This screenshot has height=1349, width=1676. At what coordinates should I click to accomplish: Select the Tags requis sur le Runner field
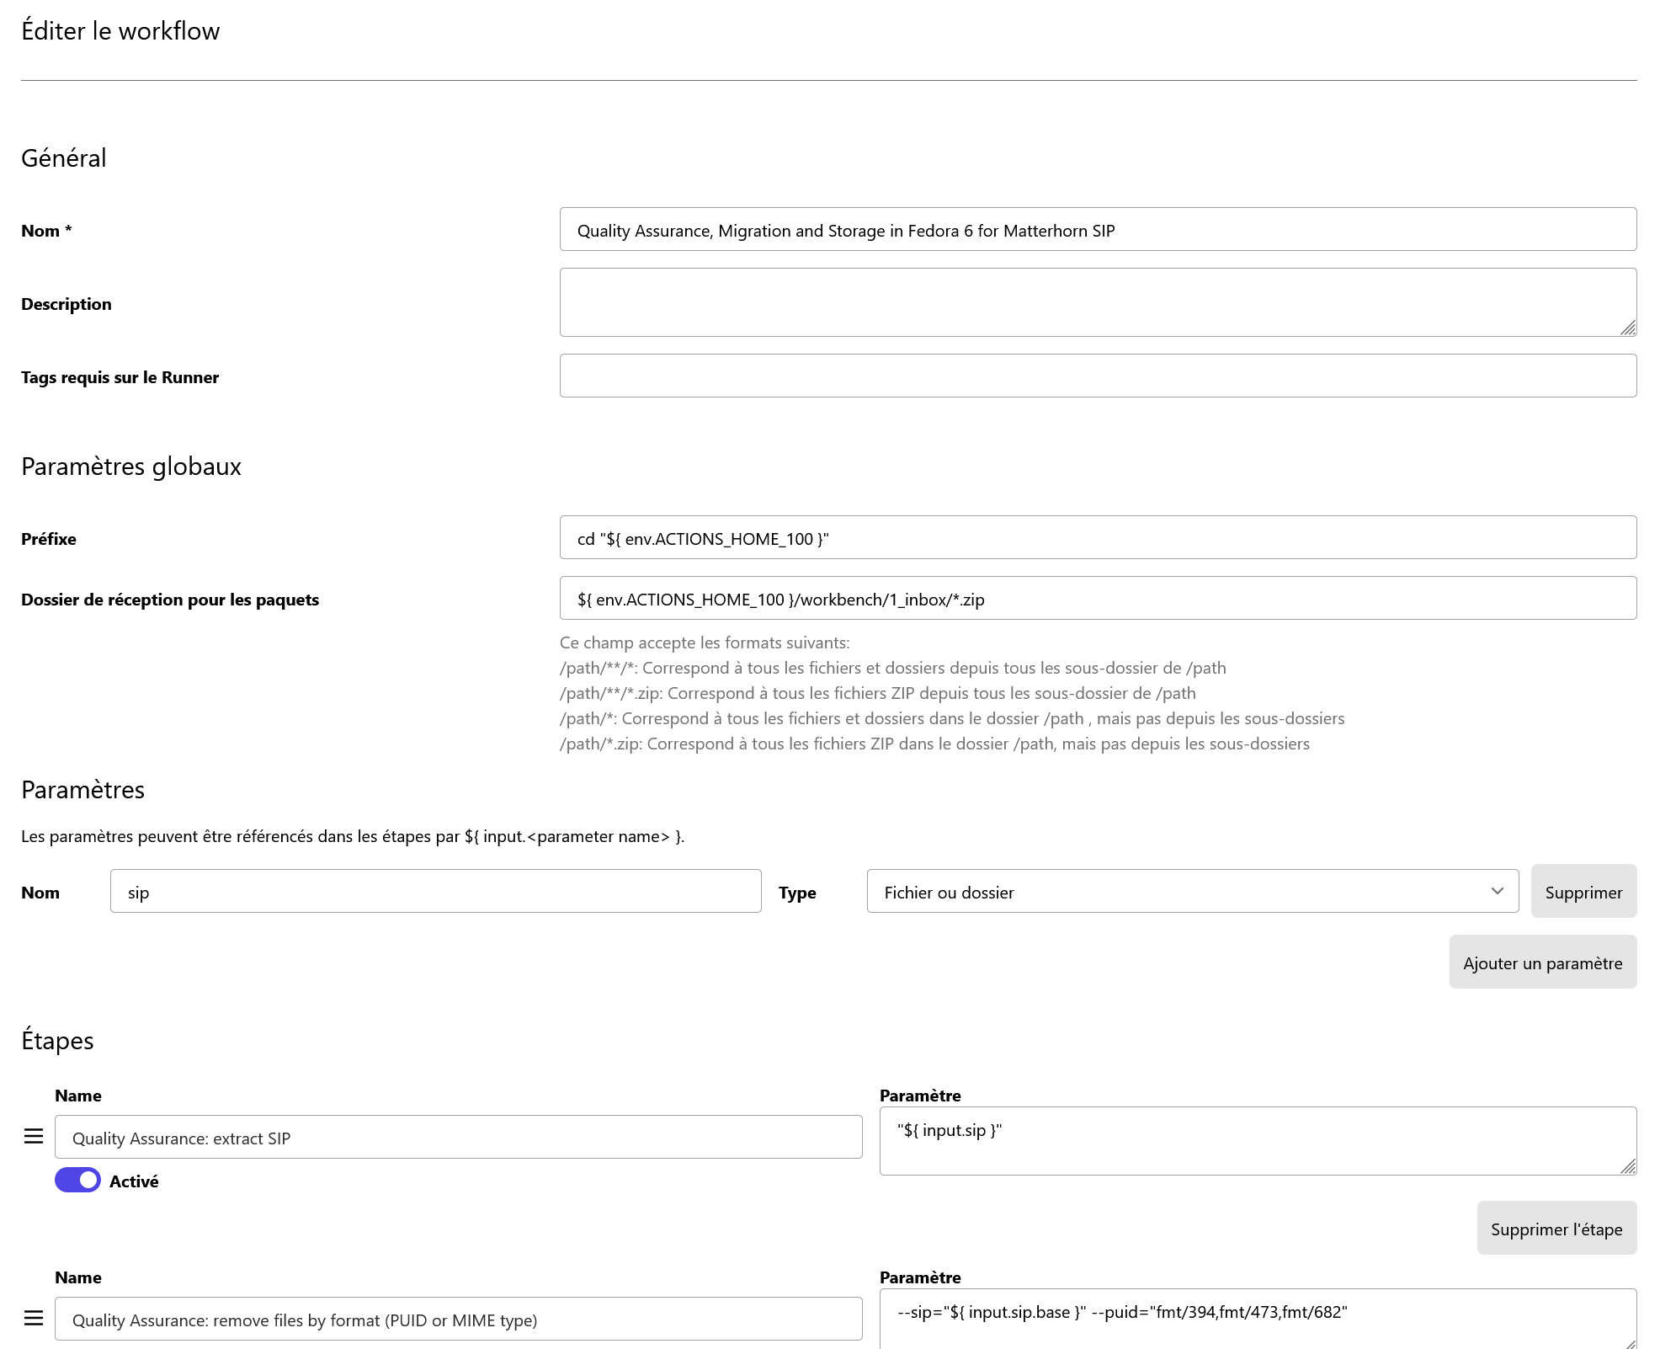pos(1098,375)
